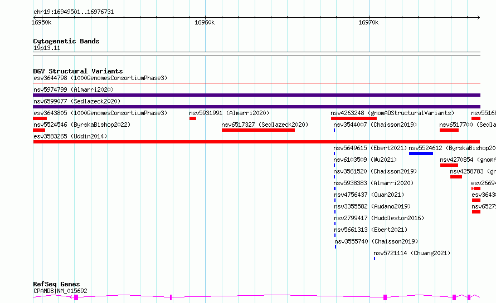This screenshot has width=496, height=303.
Task: Open the nsv2799417 Huddleston2016 variant
Action: [379, 218]
